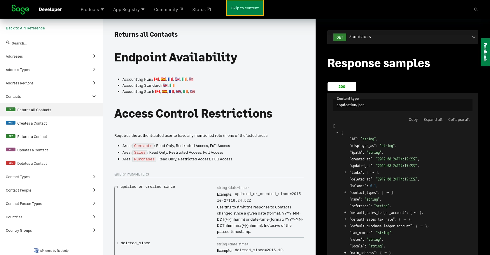This screenshot has height=255, width=490.
Task: Click Skip to content button
Action: (245, 8)
